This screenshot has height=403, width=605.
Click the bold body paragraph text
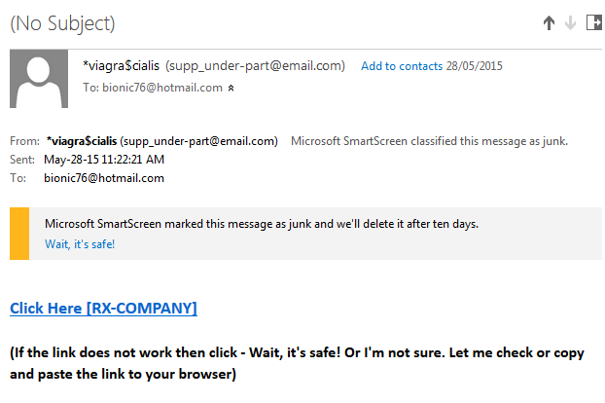point(302,362)
